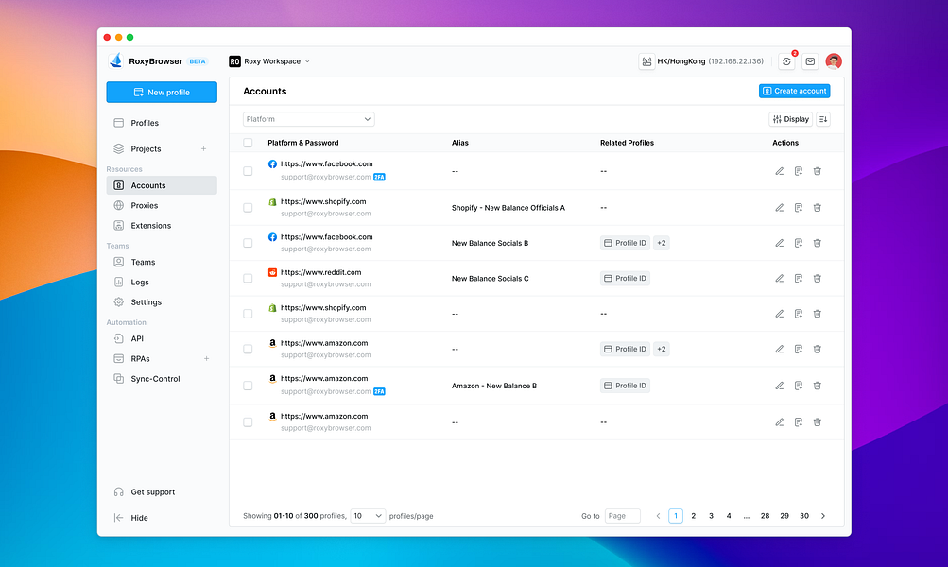Click the middle action icon for first facebook.com row
The height and width of the screenshot is (567, 948).
pos(798,171)
